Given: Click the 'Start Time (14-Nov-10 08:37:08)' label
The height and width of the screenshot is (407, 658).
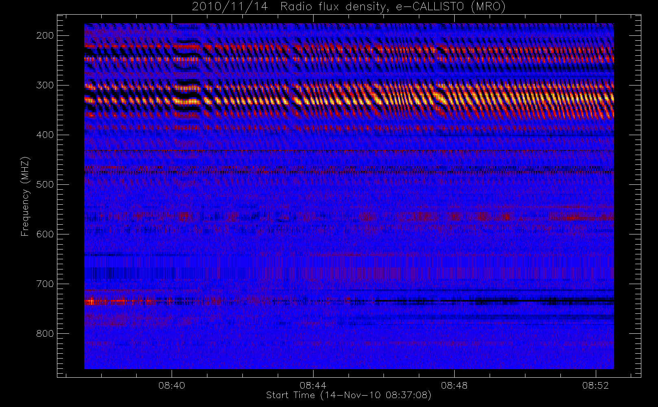Looking at the screenshot, I should click(349, 395).
